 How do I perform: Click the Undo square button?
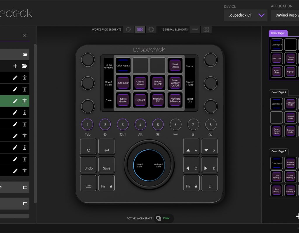pos(88,165)
